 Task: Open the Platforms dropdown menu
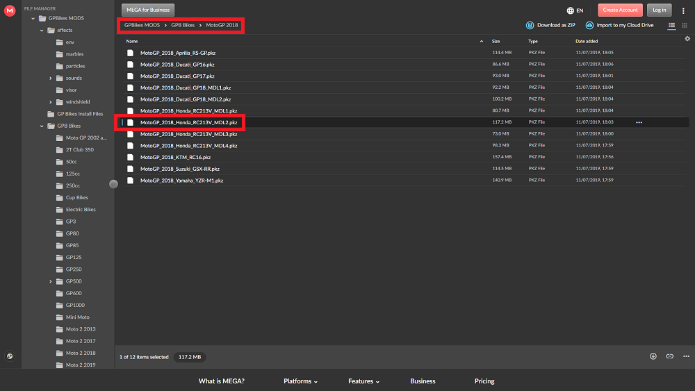click(300, 381)
